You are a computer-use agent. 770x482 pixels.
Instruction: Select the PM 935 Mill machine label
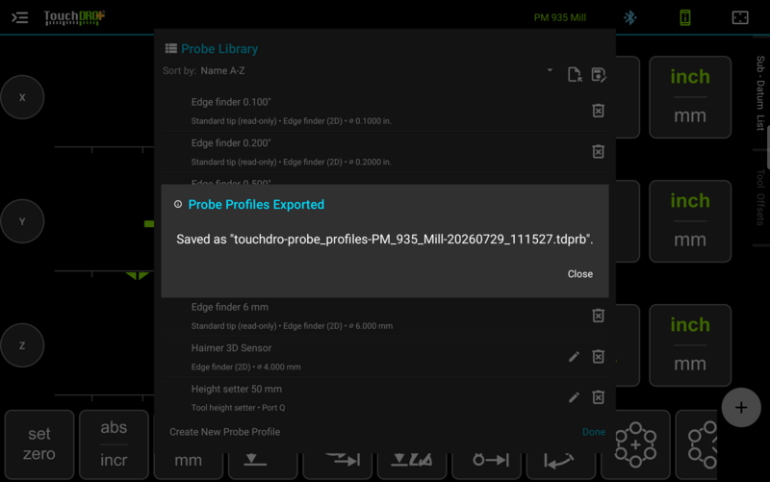tap(560, 17)
